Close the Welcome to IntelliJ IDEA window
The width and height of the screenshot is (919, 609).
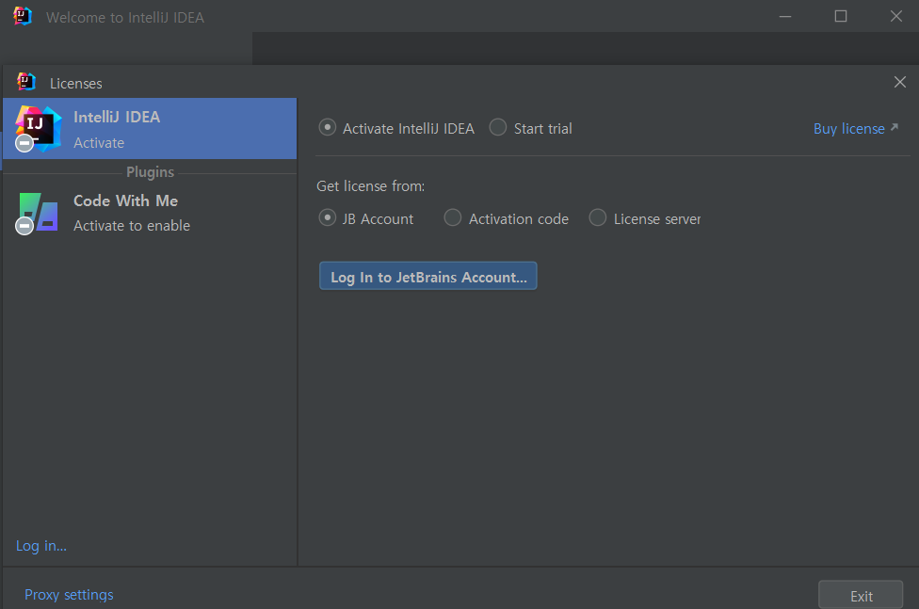pos(896,16)
